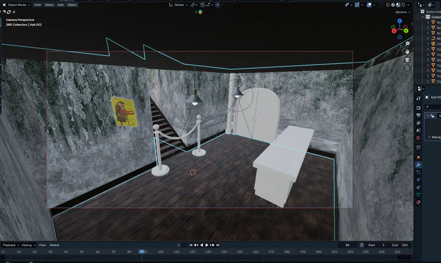Open the View Layer properties tab
The height and width of the screenshot is (263, 441).
tap(419, 123)
